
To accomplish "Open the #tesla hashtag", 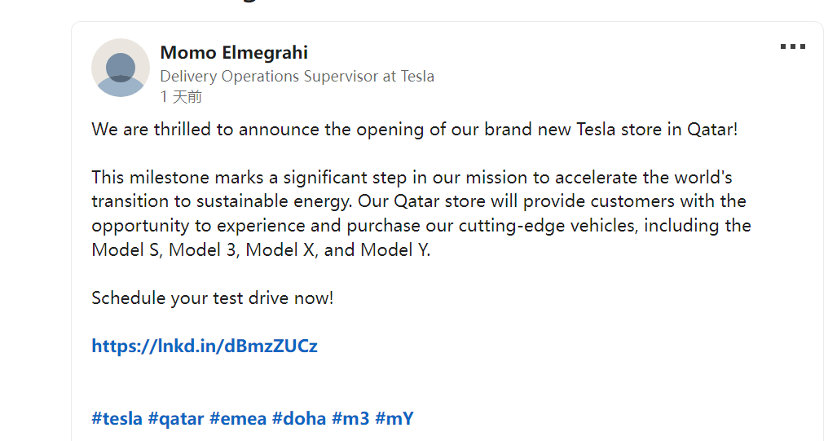I will coord(117,418).
